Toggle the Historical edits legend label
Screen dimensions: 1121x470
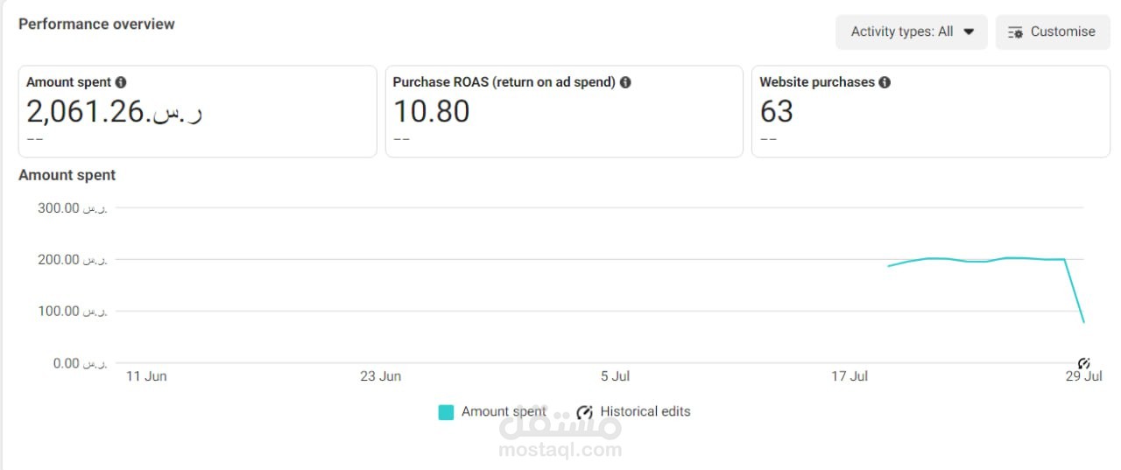click(x=645, y=411)
